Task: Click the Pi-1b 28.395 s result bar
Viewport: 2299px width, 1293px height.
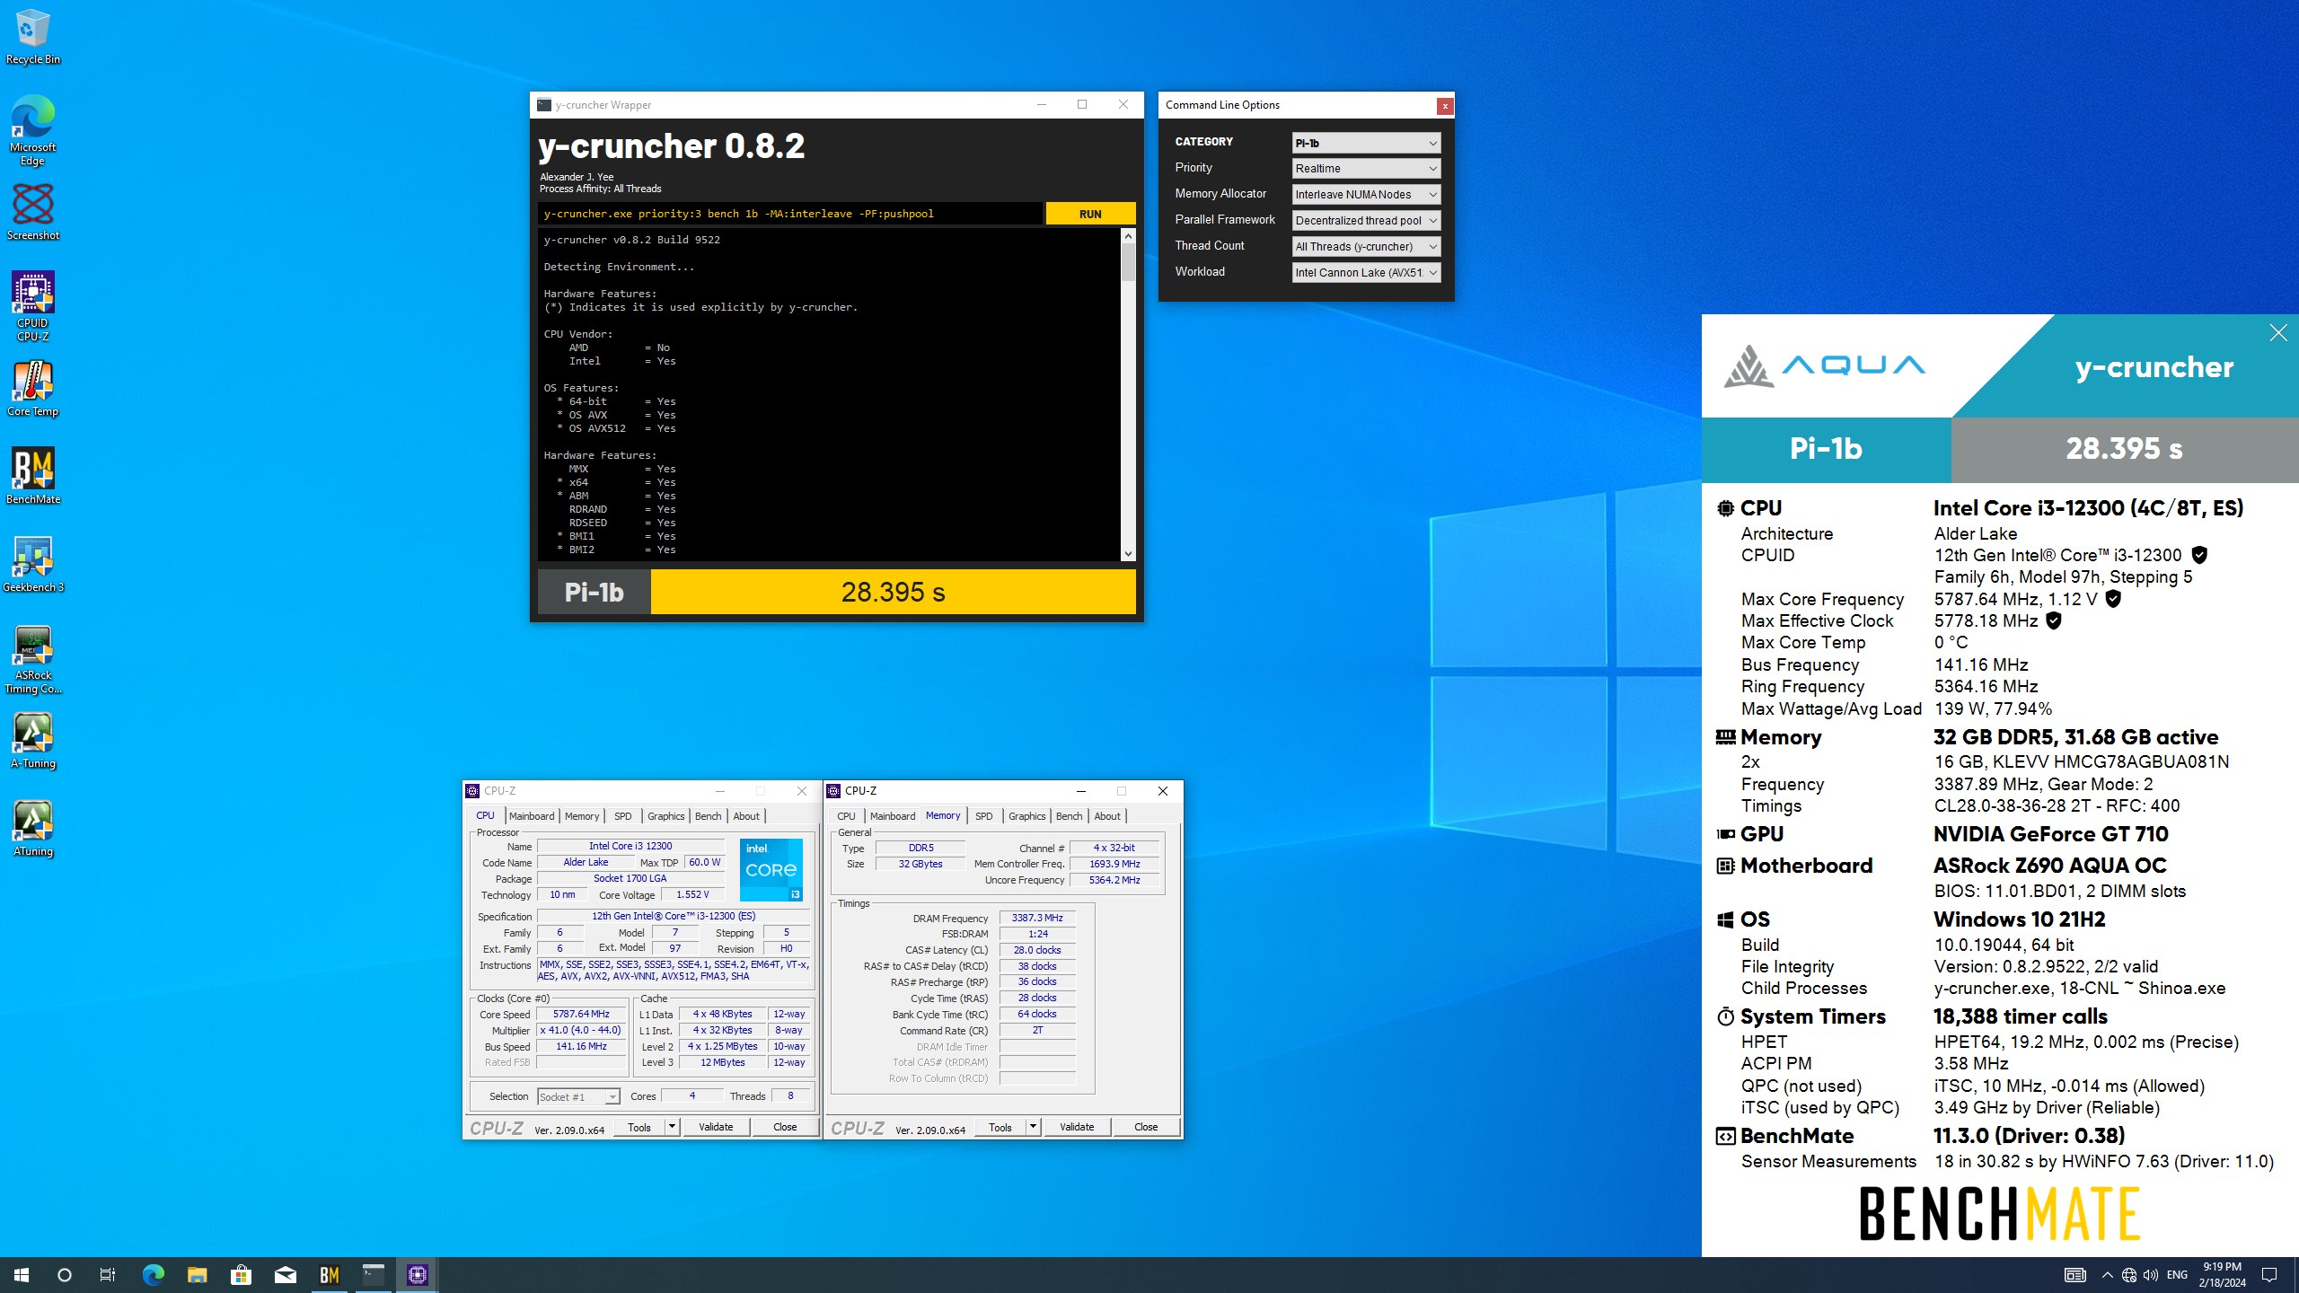Action: point(837,592)
